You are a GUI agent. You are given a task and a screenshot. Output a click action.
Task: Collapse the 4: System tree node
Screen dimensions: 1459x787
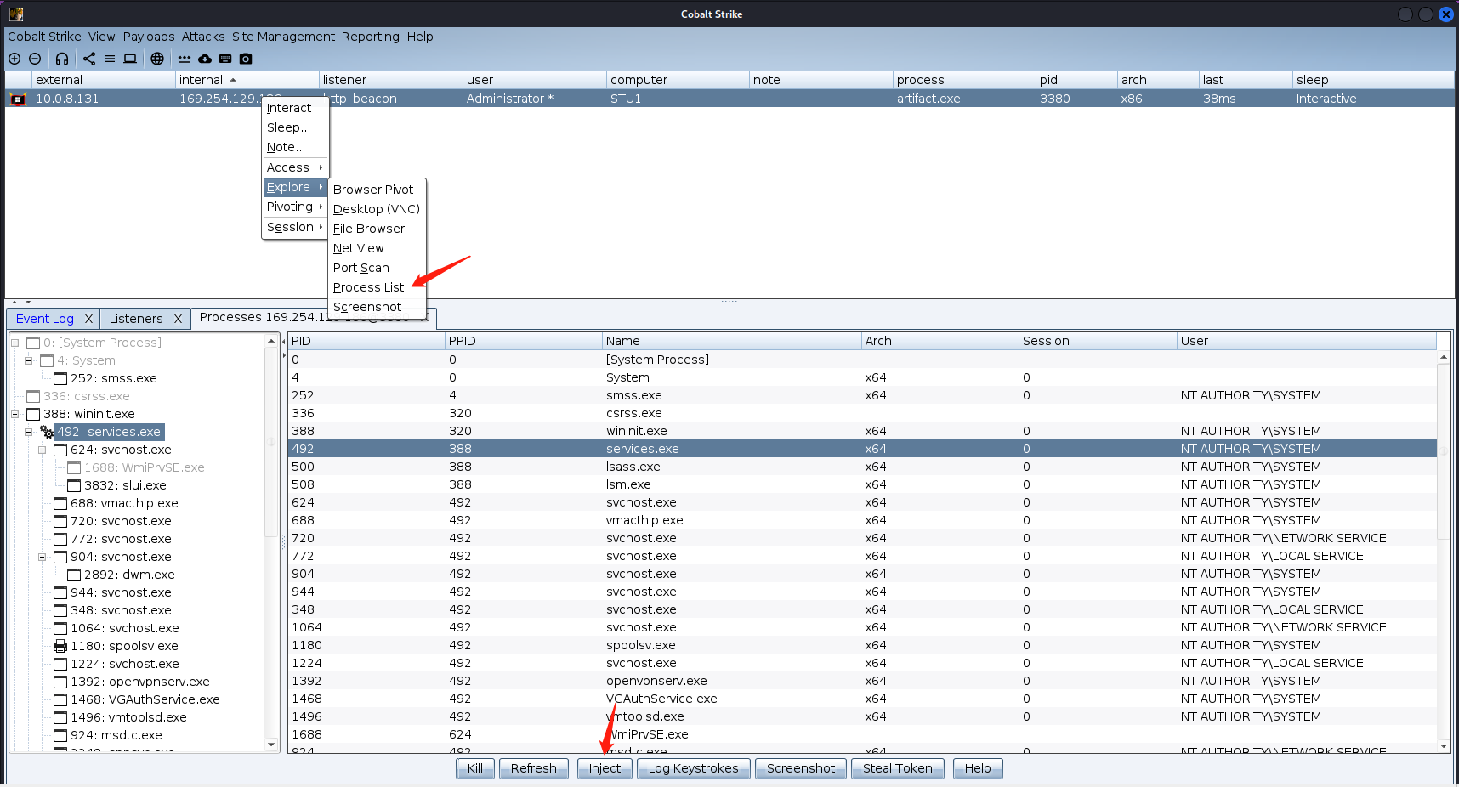coord(29,360)
